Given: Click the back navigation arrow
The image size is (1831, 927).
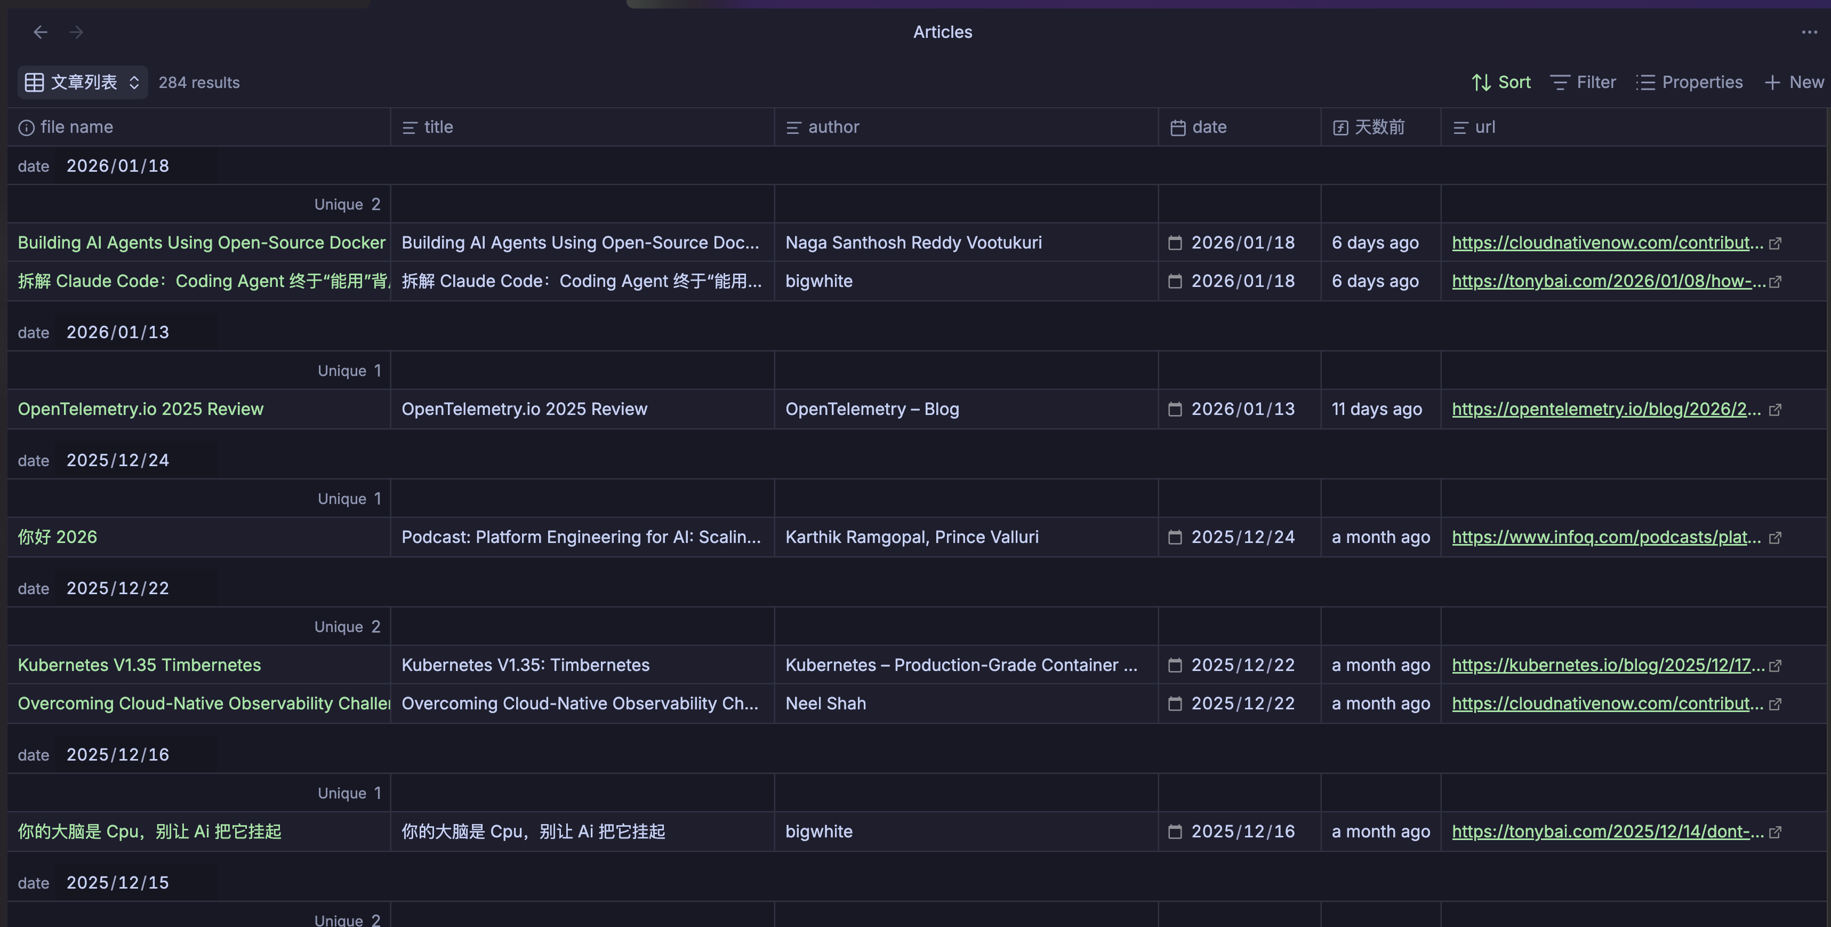Looking at the screenshot, I should point(41,32).
